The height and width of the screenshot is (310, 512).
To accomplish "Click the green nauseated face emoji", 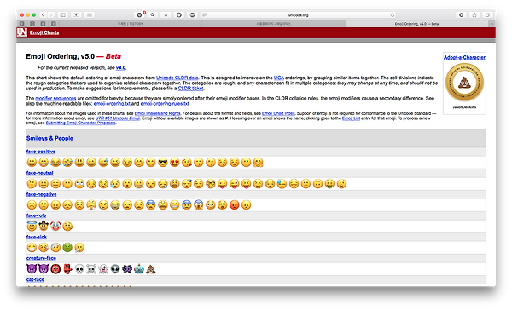I will point(67,248).
